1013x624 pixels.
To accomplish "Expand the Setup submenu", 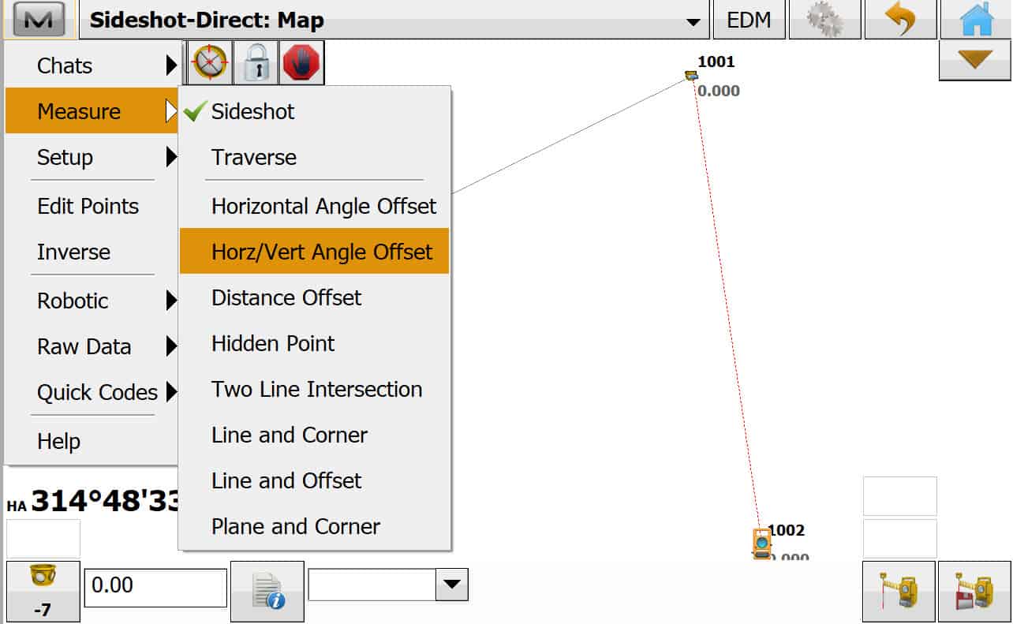I will [92, 157].
